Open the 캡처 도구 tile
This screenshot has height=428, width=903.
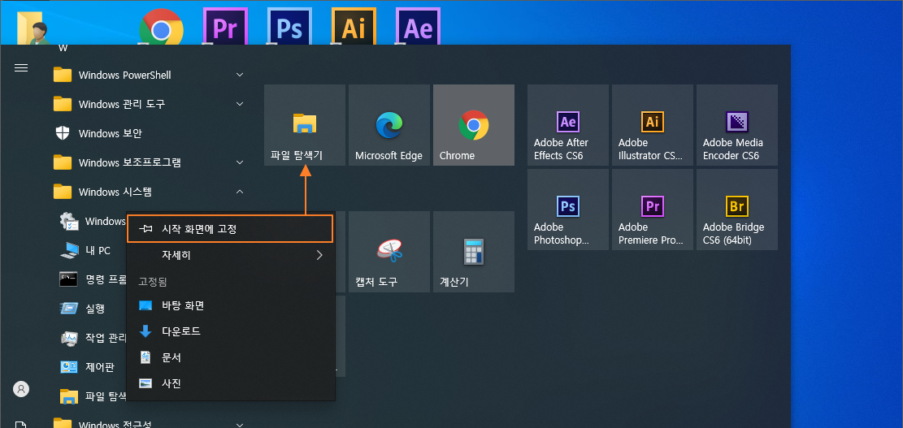(389, 252)
